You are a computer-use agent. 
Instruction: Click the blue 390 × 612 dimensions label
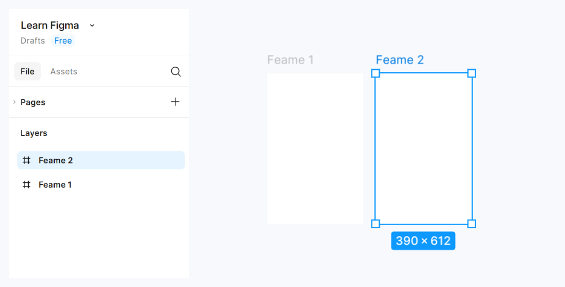click(x=423, y=241)
